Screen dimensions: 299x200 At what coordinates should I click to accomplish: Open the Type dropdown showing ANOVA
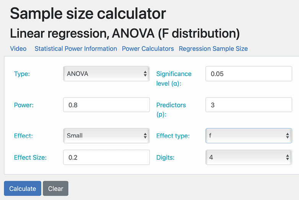click(x=106, y=74)
